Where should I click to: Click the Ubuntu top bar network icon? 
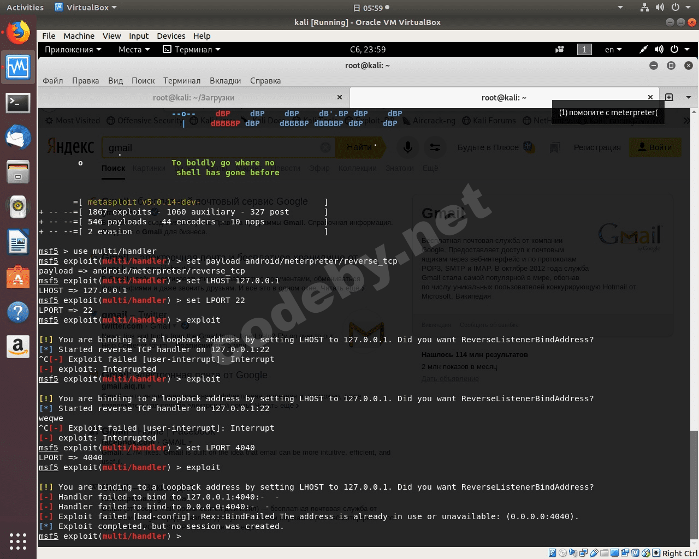pos(644,8)
